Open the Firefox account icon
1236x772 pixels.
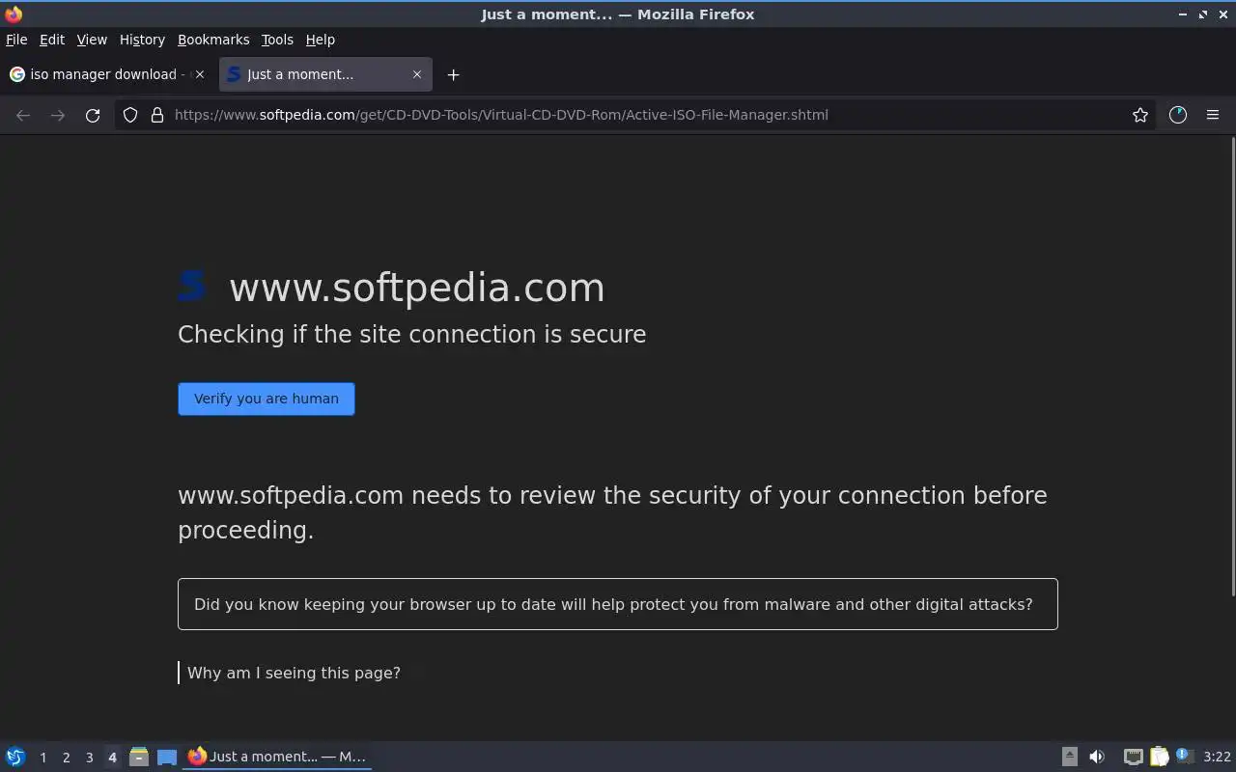[1177, 115]
